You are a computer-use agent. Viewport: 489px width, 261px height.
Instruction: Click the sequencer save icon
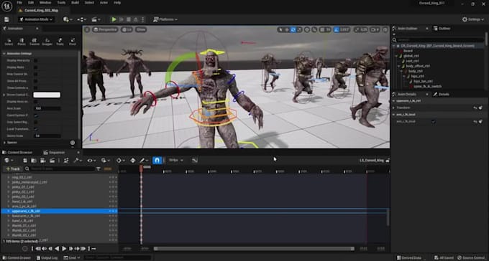click(25, 161)
